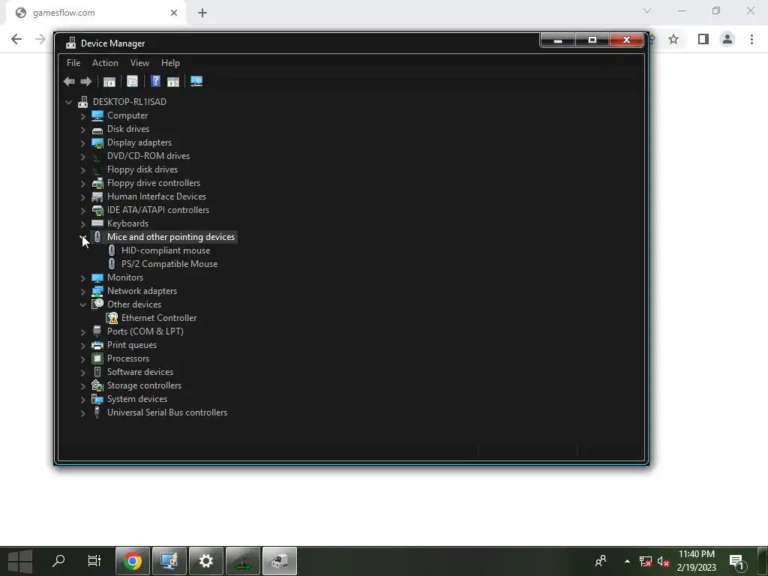Image resolution: width=768 pixels, height=576 pixels.
Task: Click Chrome's back navigation arrow
Action: (16, 39)
